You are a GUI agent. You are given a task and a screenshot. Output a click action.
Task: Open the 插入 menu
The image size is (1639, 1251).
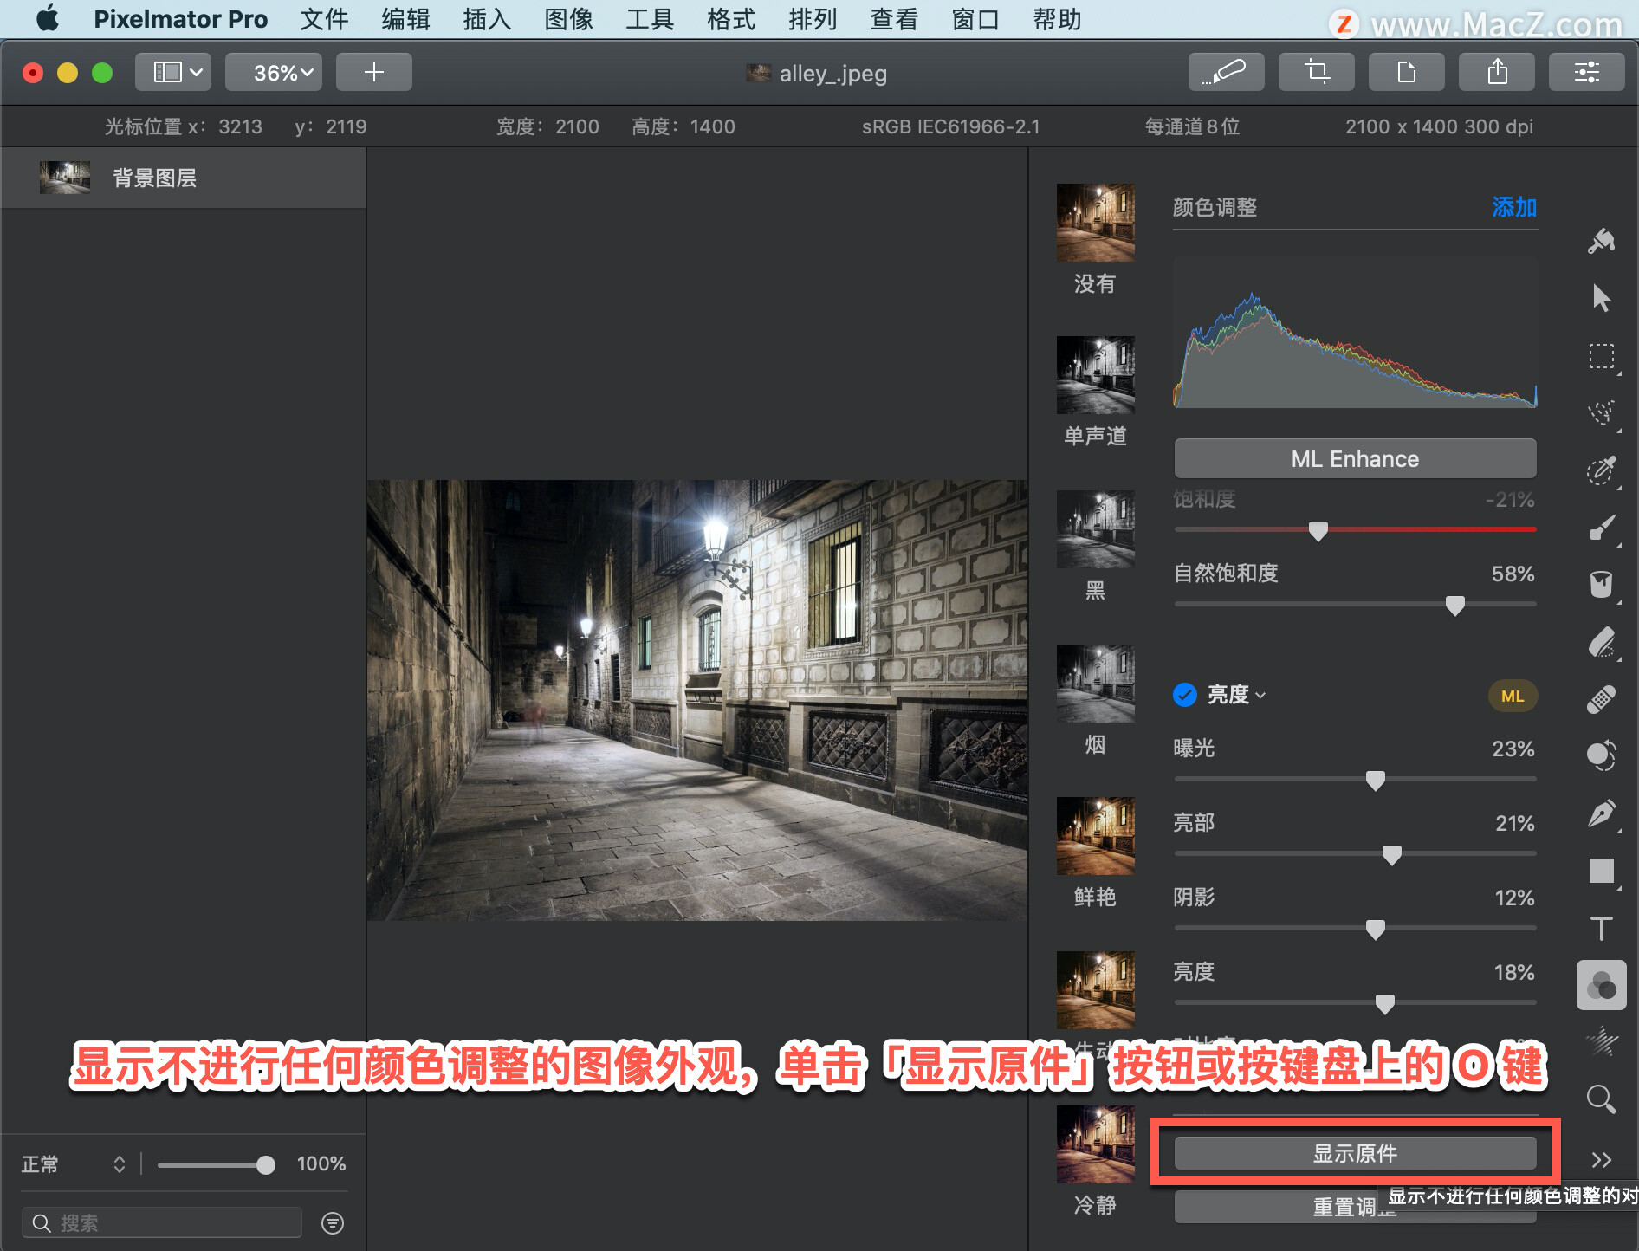[487, 19]
